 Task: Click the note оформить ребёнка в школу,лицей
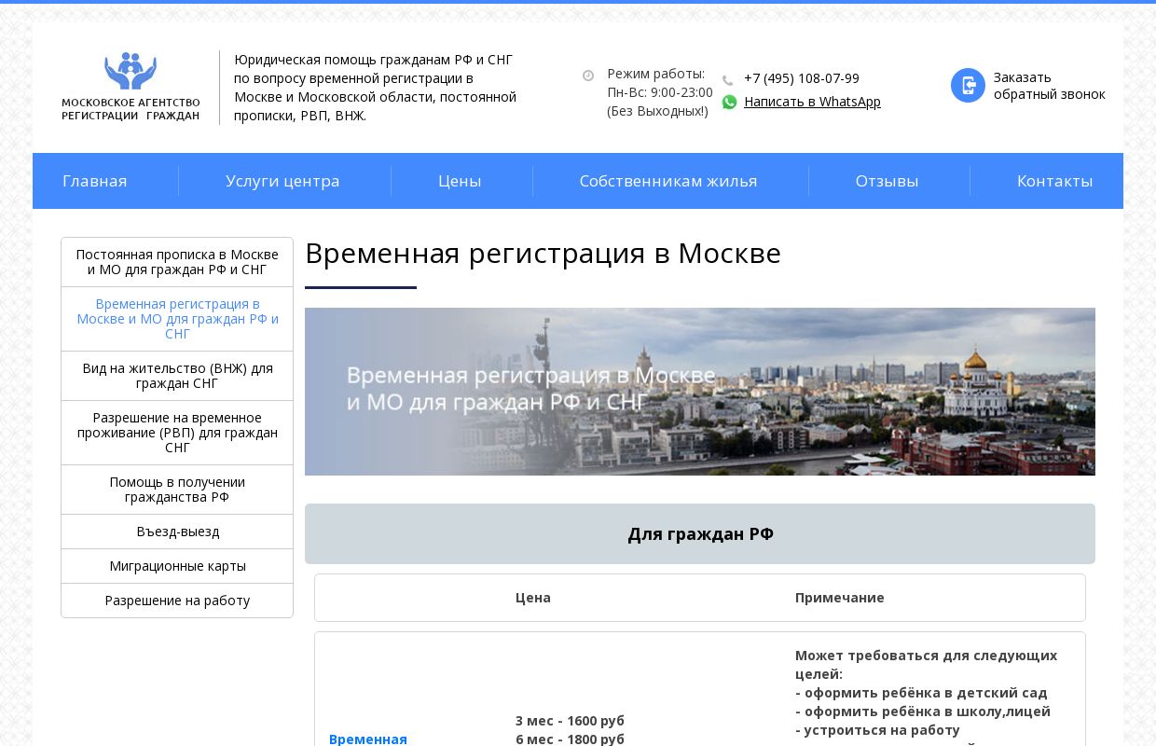pos(923,711)
